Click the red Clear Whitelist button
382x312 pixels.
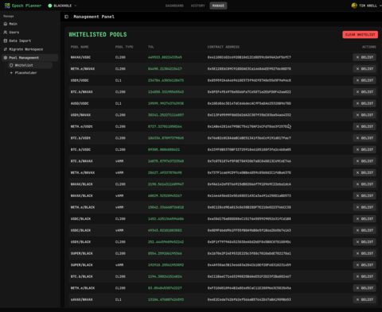(x=360, y=35)
